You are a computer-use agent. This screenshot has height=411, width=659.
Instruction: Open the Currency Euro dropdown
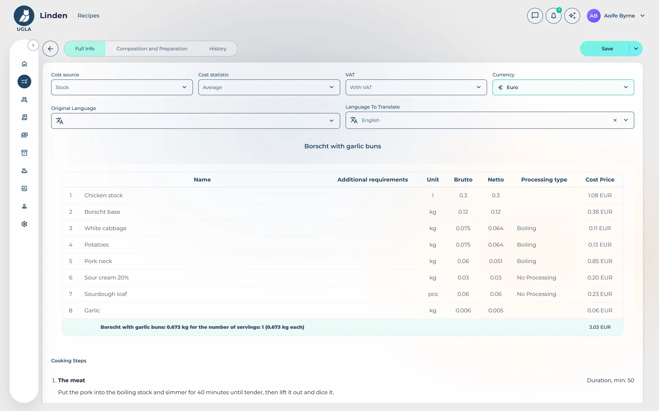[x=563, y=87]
